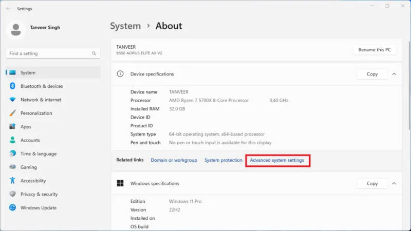Go back using the back arrow

8,9
